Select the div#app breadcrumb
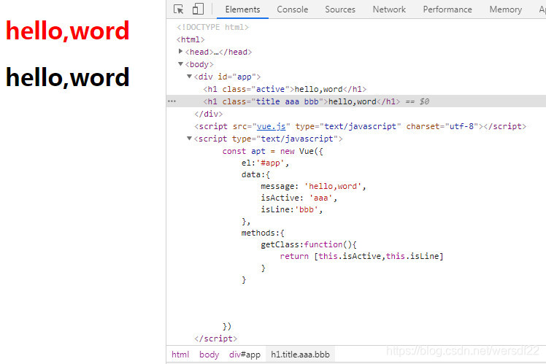This screenshot has height=364, width=546. pyautogui.click(x=245, y=355)
